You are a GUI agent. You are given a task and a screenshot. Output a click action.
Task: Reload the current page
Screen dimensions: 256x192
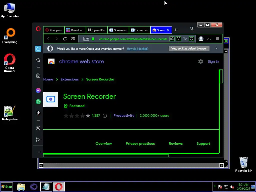[65, 39]
